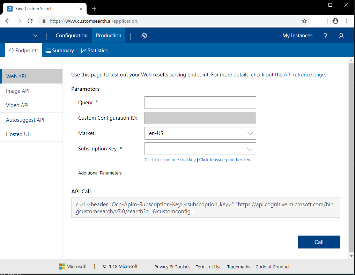Click inside the Query input field
Screen dimensions: 355x275
click(x=200, y=102)
